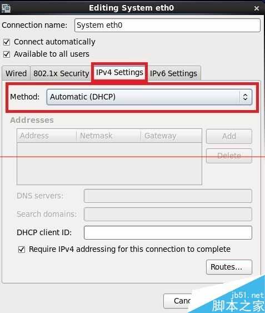Click the Search domains field

click(x=168, y=215)
